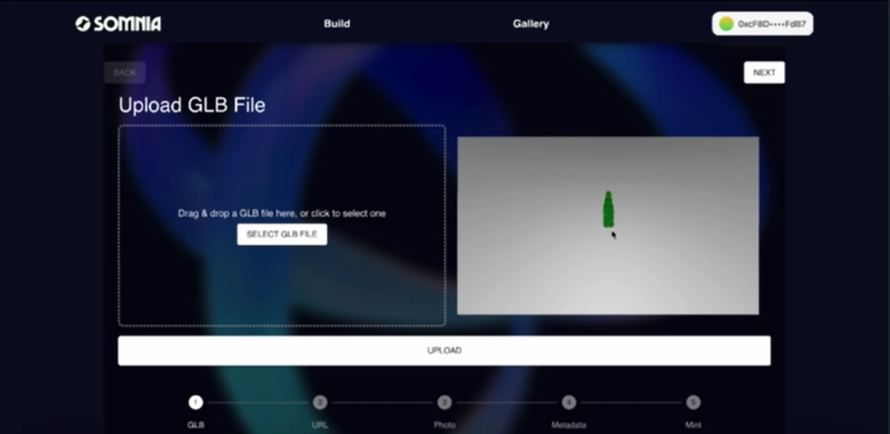This screenshot has height=434, width=890.
Task: Select step 4 circle in stepper
Action: (569, 402)
